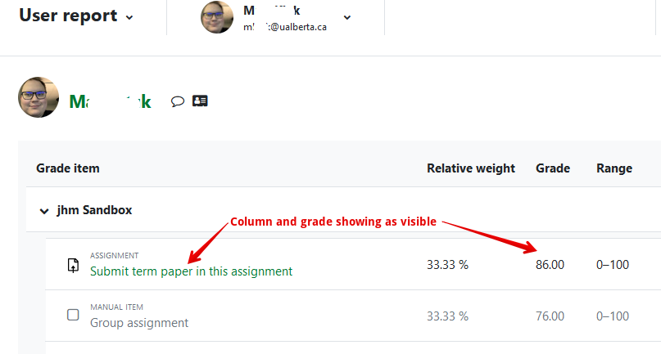This screenshot has height=354, width=661.
Task: Click the contact card icon
Action: pyautogui.click(x=200, y=101)
